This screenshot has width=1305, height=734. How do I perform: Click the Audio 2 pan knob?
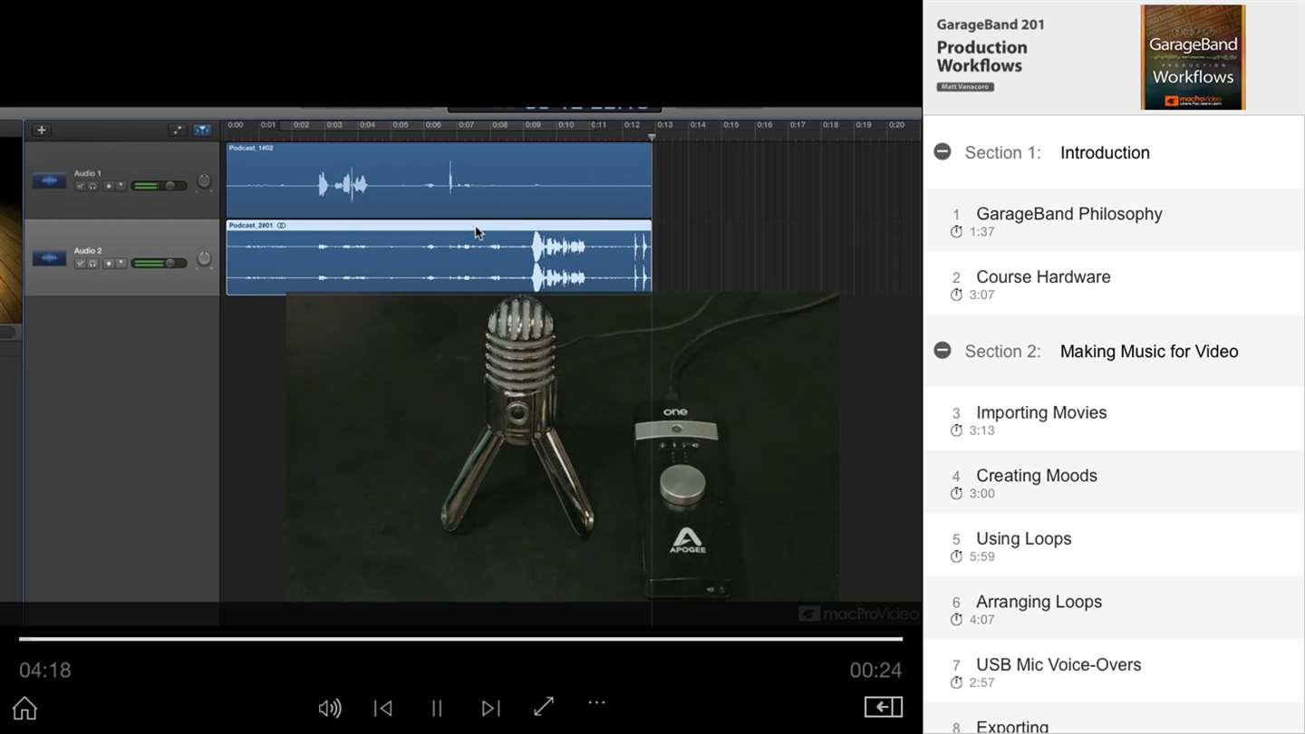pos(204,259)
